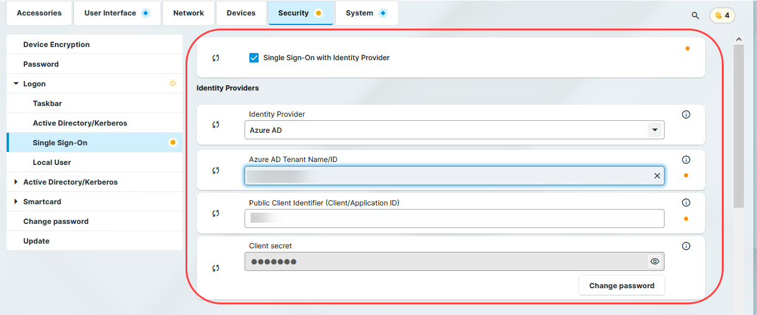The width and height of the screenshot is (757, 315).
Task: Show info for Identity Provider
Action: pos(686,115)
